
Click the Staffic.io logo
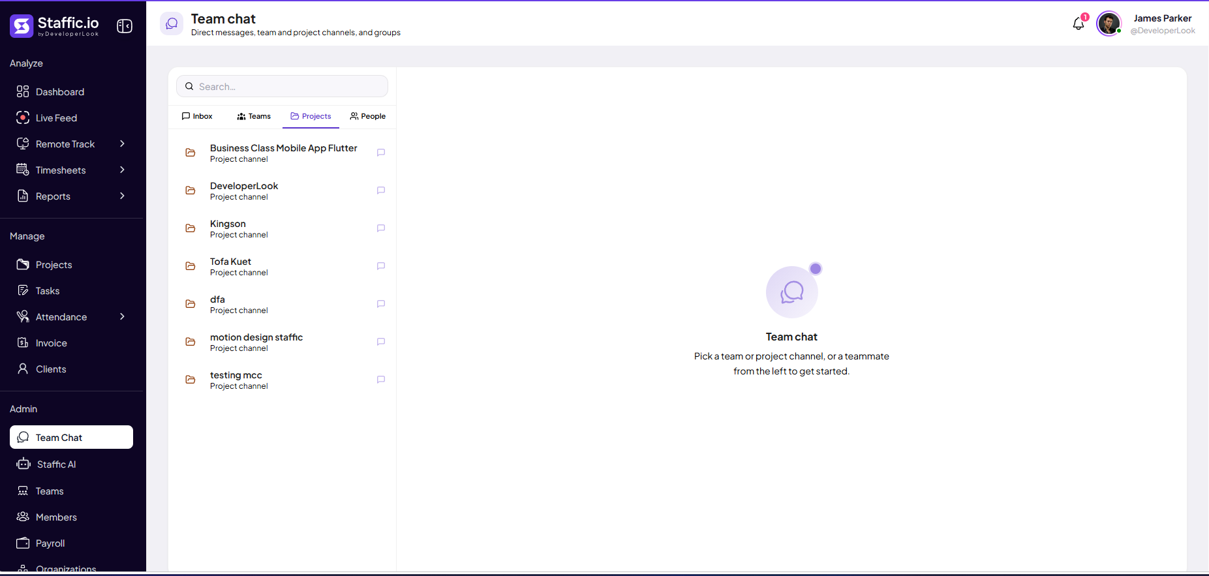pos(55,26)
